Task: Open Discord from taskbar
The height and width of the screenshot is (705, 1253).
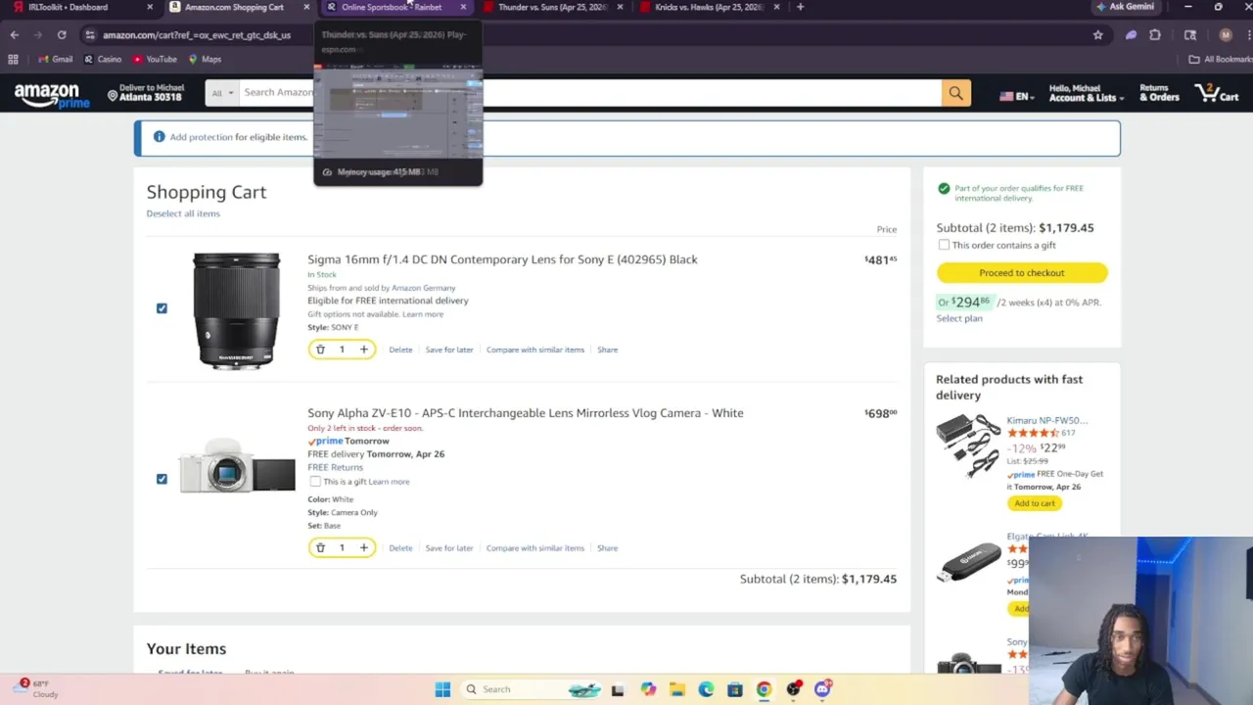Action: click(822, 689)
